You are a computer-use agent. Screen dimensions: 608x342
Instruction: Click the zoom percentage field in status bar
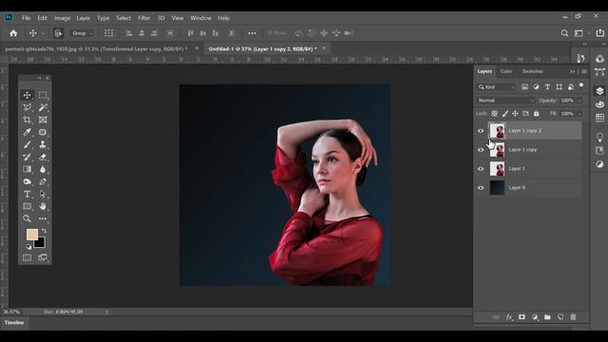[10, 312]
